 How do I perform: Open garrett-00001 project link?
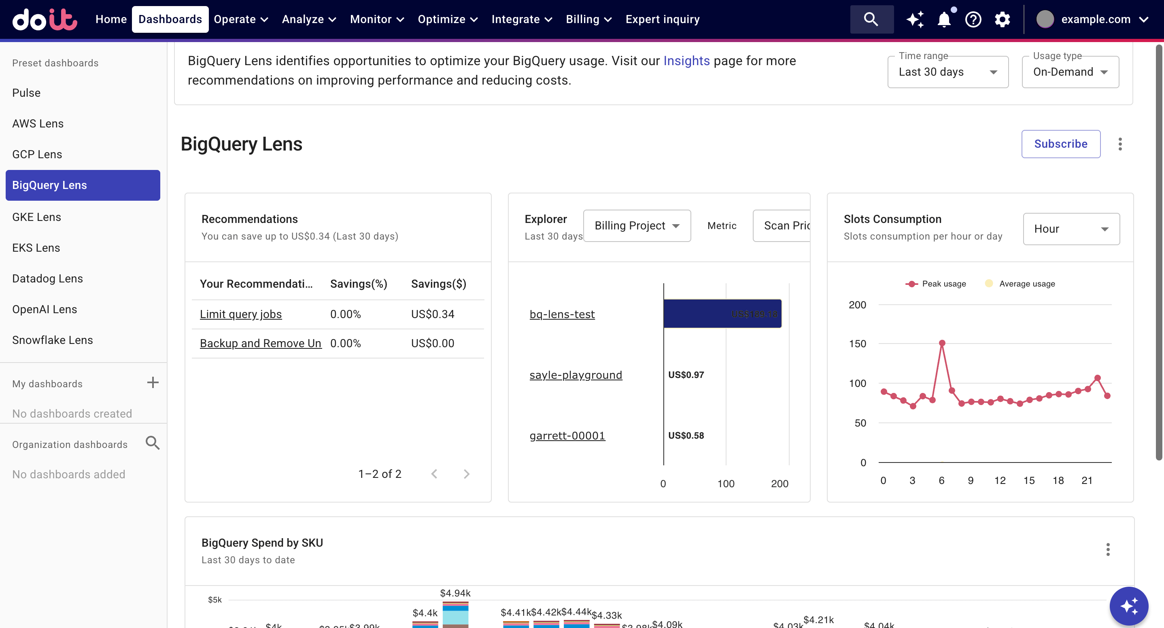(567, 435)
